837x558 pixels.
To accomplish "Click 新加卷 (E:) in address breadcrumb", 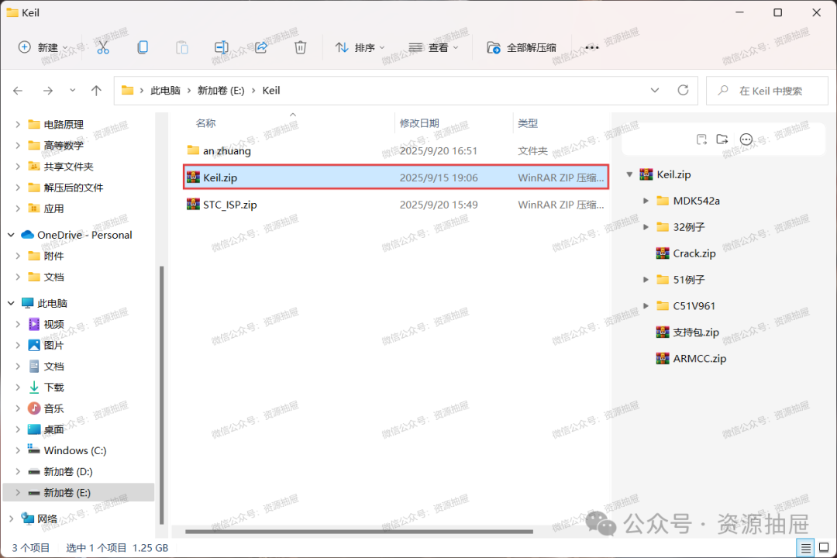I will pyautogui.click(x=221, y=91).
